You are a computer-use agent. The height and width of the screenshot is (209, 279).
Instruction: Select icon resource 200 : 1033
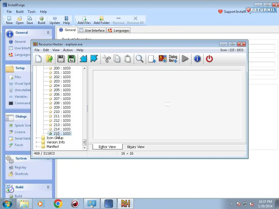click(x=62, y=68)
